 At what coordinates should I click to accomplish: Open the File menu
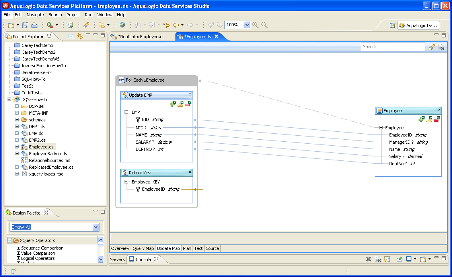[7, 15]
